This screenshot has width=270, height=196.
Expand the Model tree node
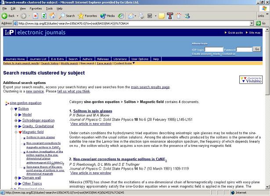16,115
